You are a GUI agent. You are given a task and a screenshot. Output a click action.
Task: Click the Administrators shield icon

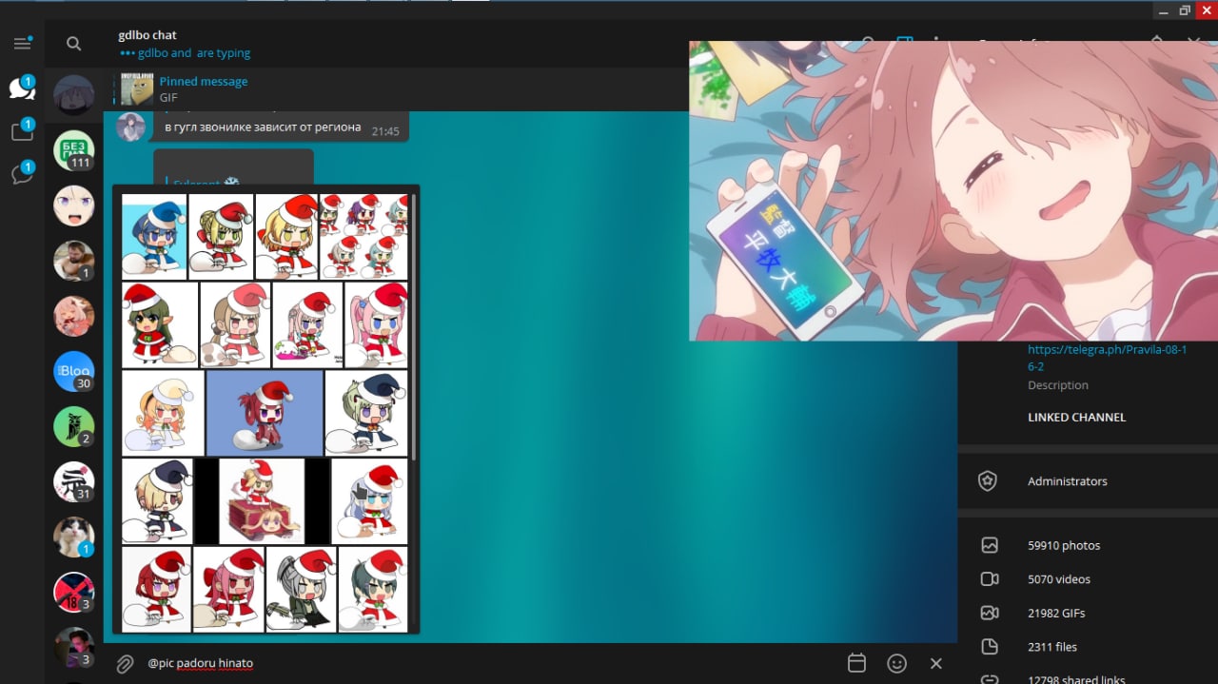(988, 481)
